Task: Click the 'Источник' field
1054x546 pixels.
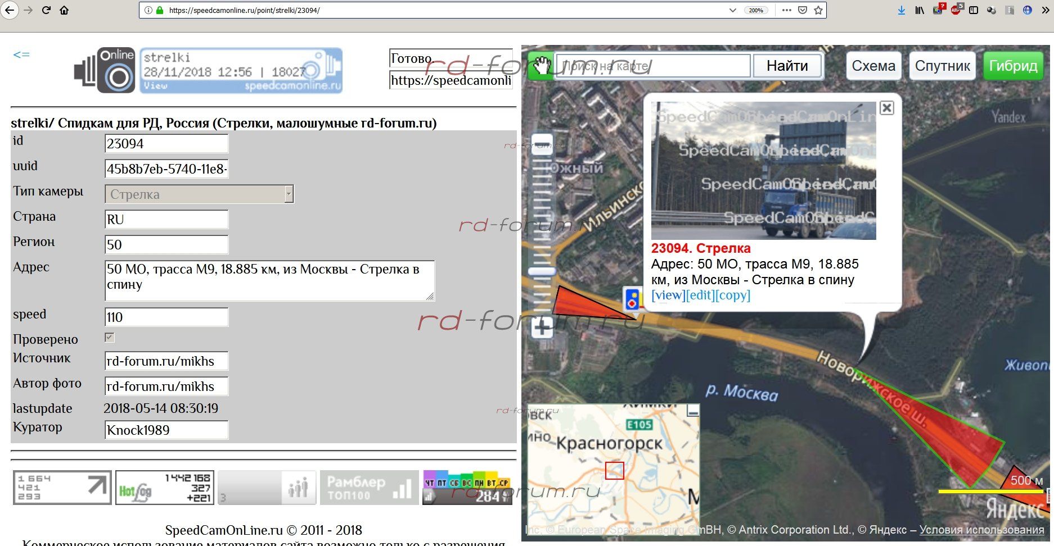Action: tap(166, 361)
